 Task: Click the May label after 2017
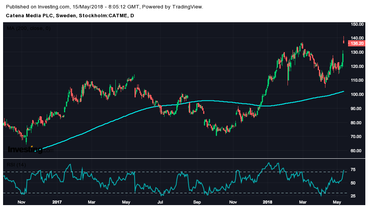click(126, 202)
